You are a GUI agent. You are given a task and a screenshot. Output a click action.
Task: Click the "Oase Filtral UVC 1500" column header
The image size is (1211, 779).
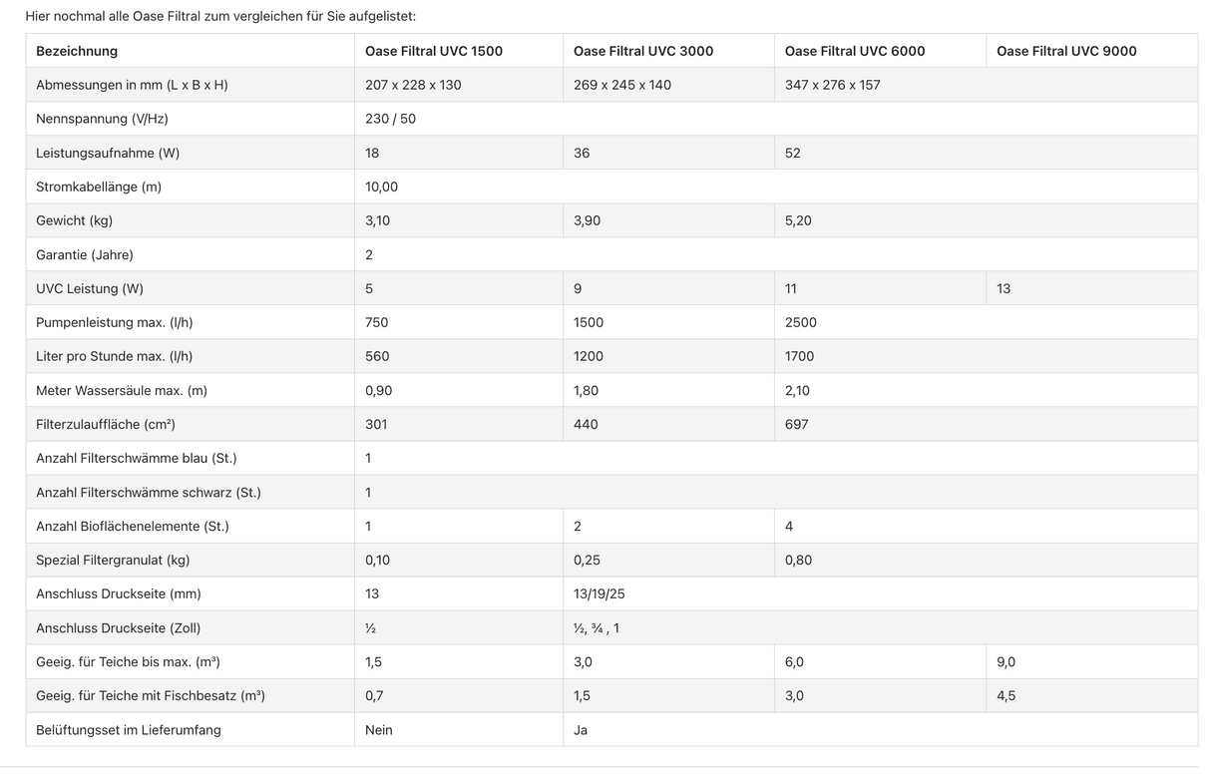point(434,51)
